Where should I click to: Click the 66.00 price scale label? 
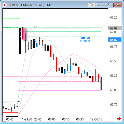click(114, 90)
